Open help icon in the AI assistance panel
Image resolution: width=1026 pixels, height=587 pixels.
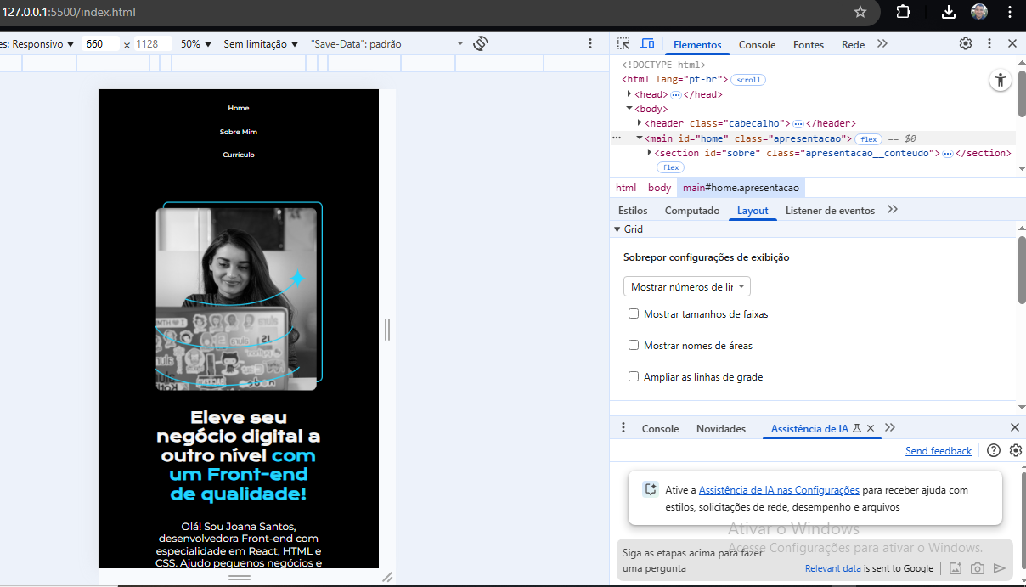pos(994,450)
